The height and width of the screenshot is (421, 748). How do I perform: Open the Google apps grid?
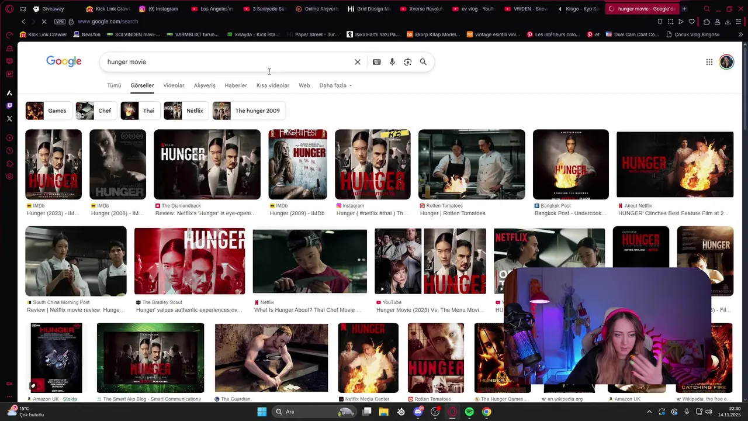(709, 62)
